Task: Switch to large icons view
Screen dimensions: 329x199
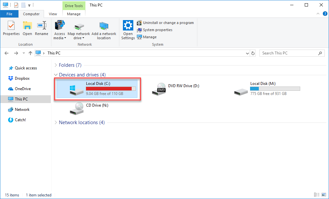Action: (324, 195)
